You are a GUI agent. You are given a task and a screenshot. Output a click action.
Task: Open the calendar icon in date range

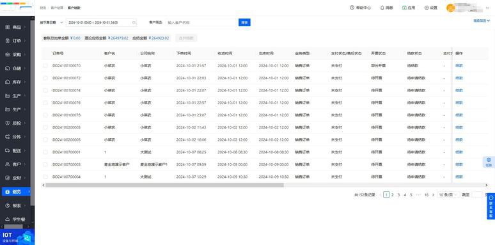[x=134, y=22]
